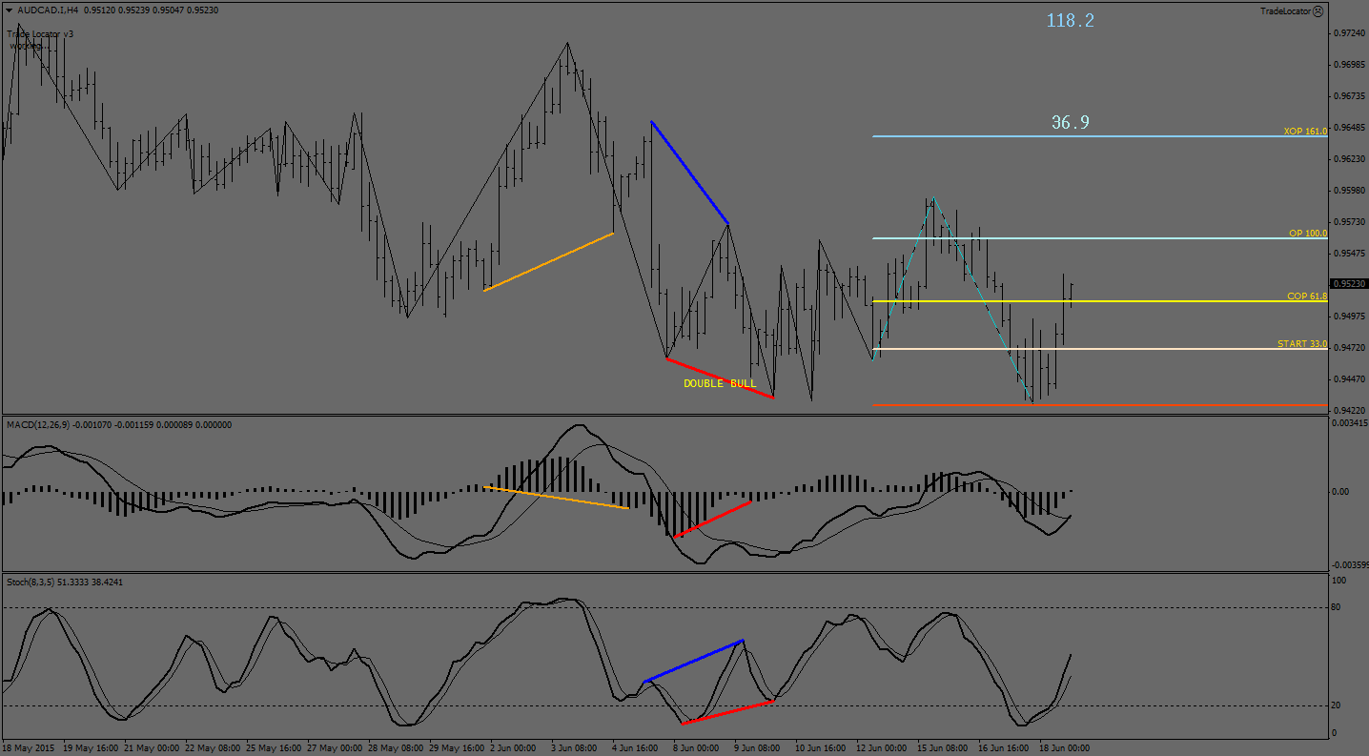Select the blue trendline on price chart
This screenshot has width=1369, height=756.
pos(689,173)
